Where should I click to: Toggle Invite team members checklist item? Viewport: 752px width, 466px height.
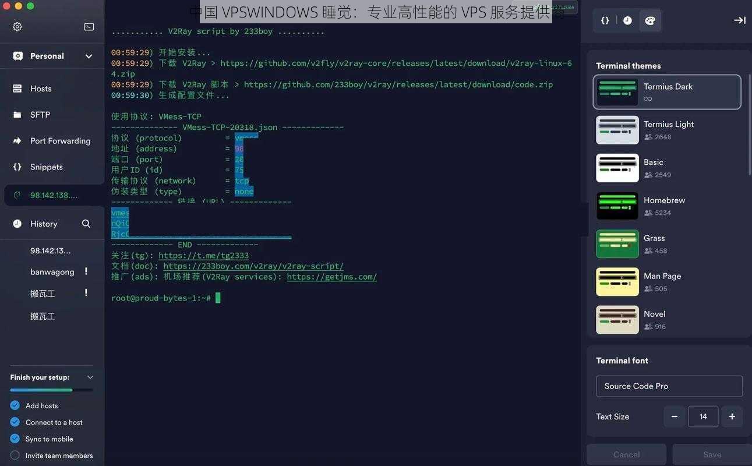coord(15,456)
